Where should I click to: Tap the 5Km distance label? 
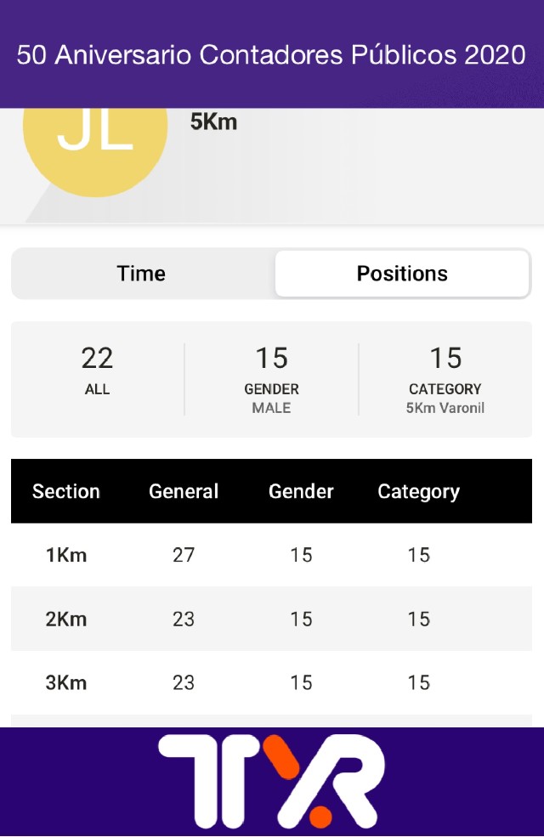point(213,122)
